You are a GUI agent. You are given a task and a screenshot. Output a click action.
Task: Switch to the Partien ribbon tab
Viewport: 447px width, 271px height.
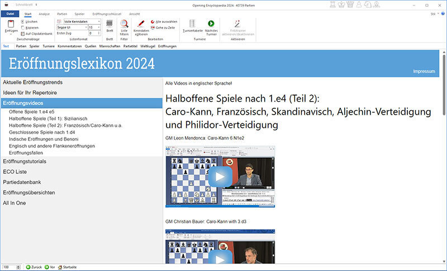point(62,14)
